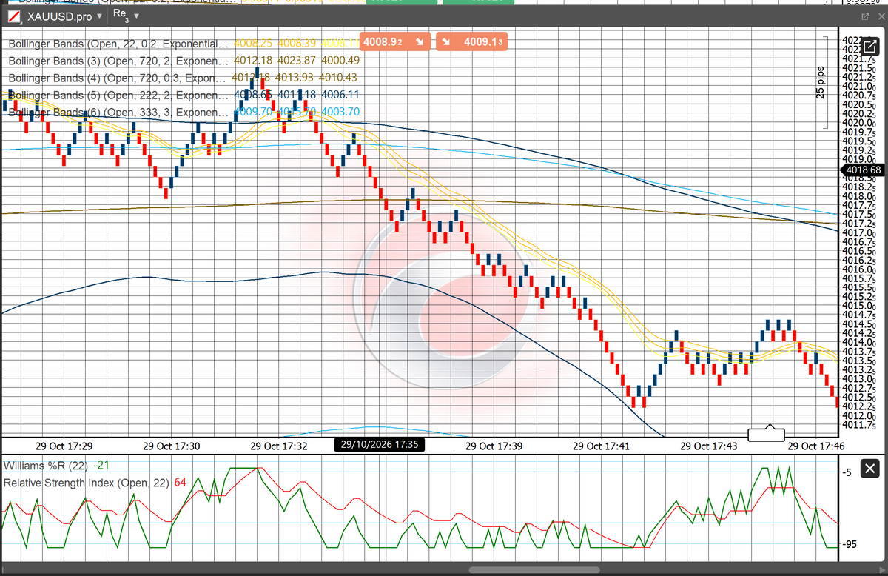
Task: Click the sell button at 4008.92
Action: [394, 42]
